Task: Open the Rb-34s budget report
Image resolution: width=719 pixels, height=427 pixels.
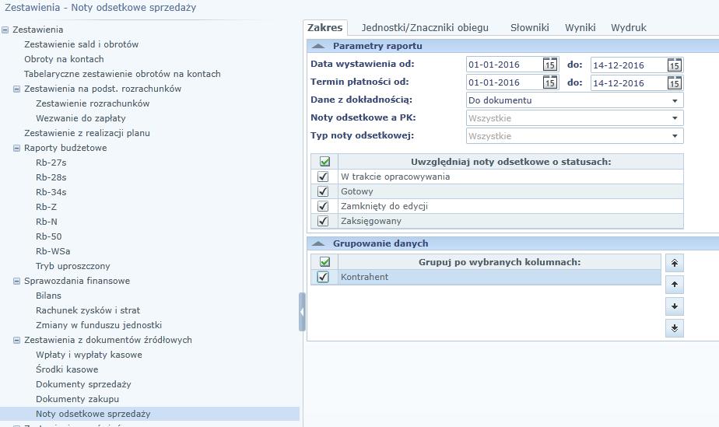Action: point(51,192)
